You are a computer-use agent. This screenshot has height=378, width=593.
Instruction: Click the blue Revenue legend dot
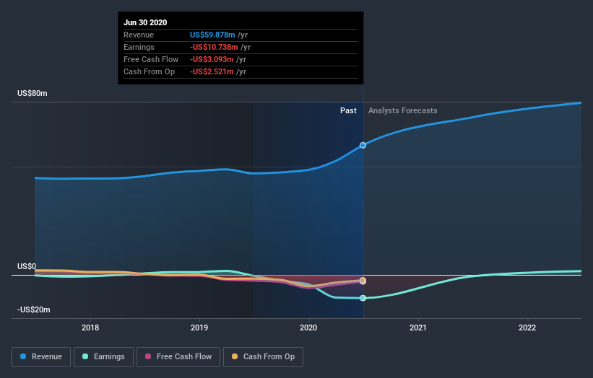point(23,356)
